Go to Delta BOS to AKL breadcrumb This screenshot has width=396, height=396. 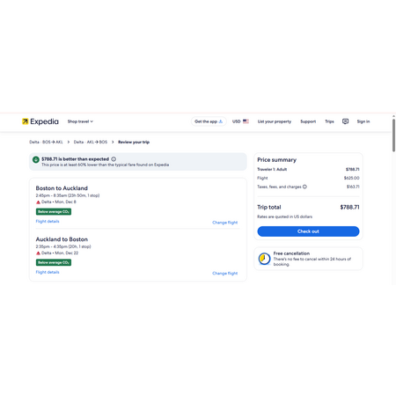click(x=46, y=142)
